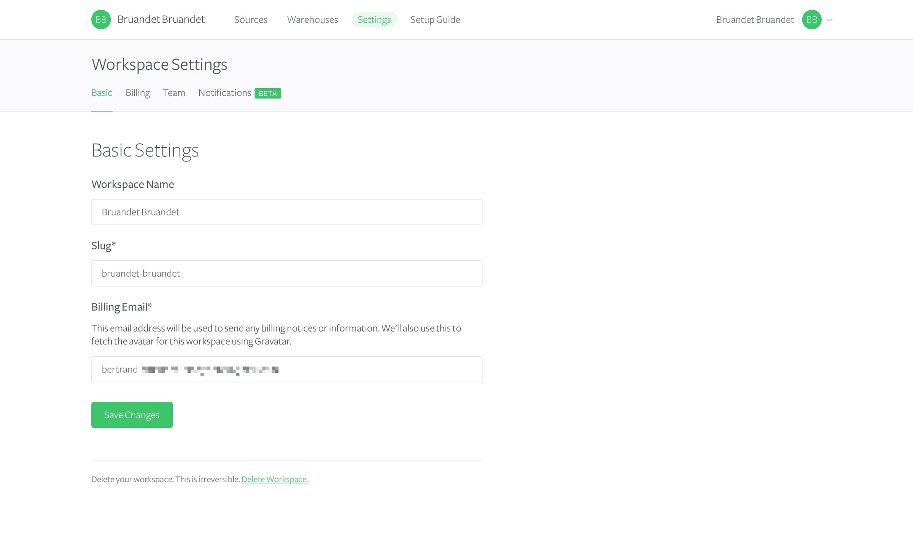Click the Workspace Settings heading

pyautogui.click(x=159, y=64)
